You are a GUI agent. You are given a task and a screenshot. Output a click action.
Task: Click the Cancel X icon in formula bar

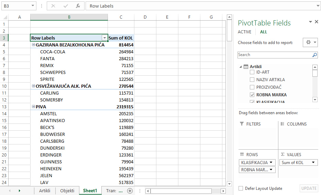(53, 6)
